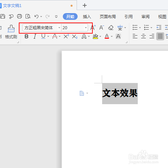Screen dimensions: 168x168
Task: Open the 引用 tab
Action: click(x=129, y=17)
